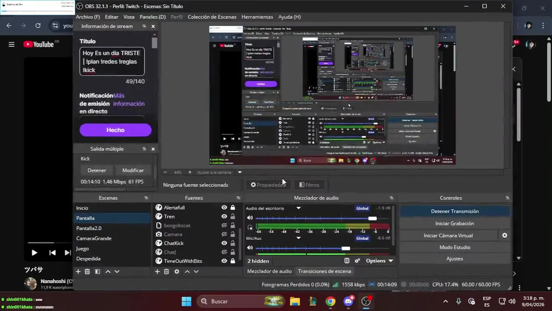Open the Herramientas menu

coord(257,17)
